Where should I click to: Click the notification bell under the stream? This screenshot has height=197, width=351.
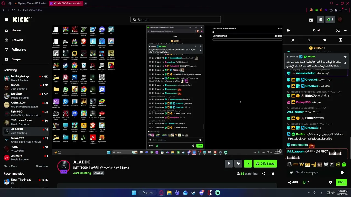click(228, 164)
